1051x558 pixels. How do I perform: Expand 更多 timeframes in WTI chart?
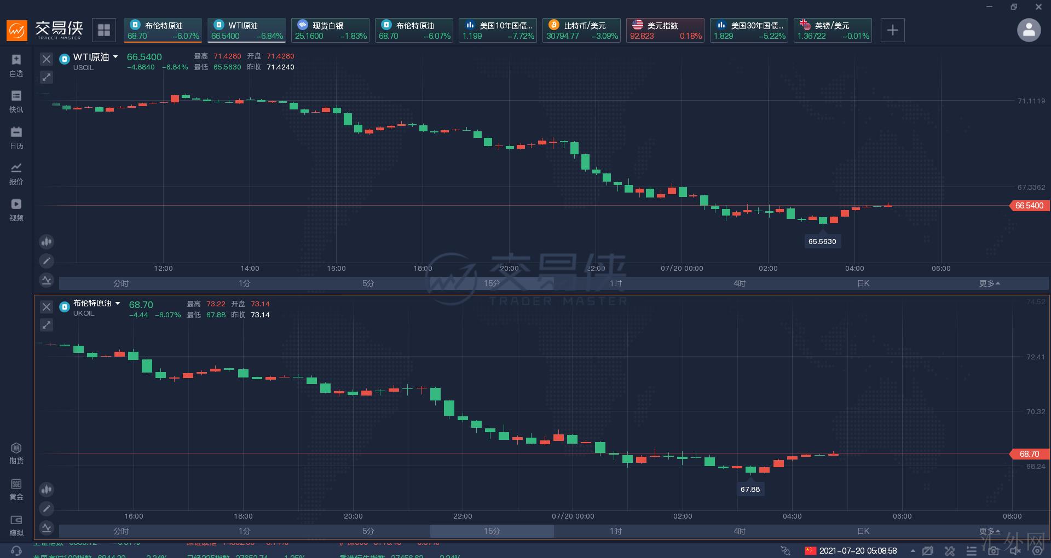pyautogui.click(x=990, y=283)
